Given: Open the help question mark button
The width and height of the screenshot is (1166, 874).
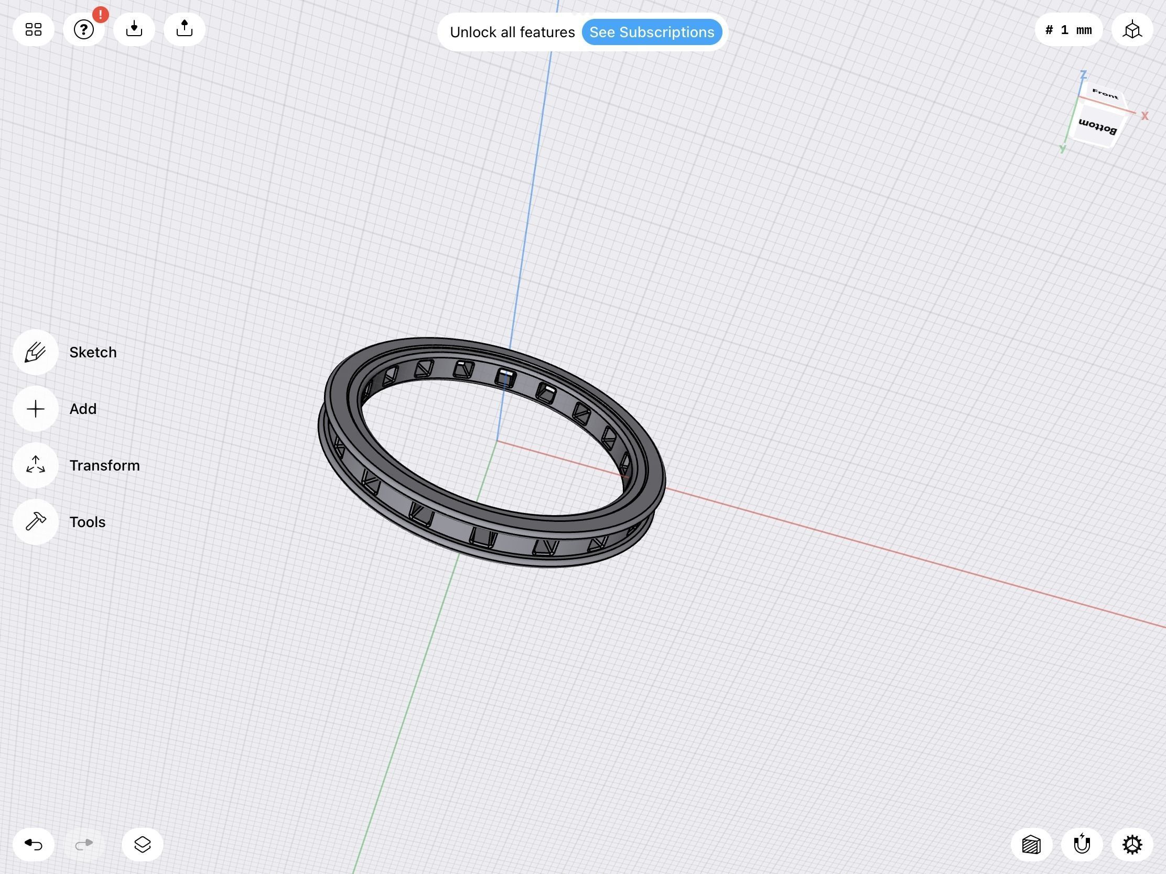Looking at the screenshot, I should click(83, 29).
